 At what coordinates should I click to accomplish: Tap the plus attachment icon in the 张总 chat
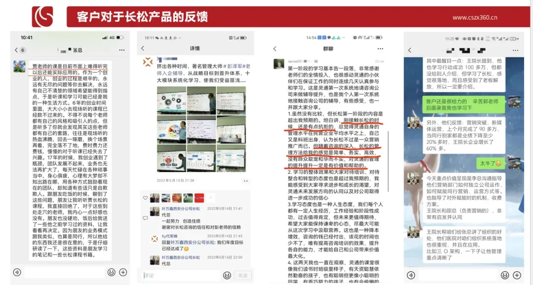(x=123, y=272)
